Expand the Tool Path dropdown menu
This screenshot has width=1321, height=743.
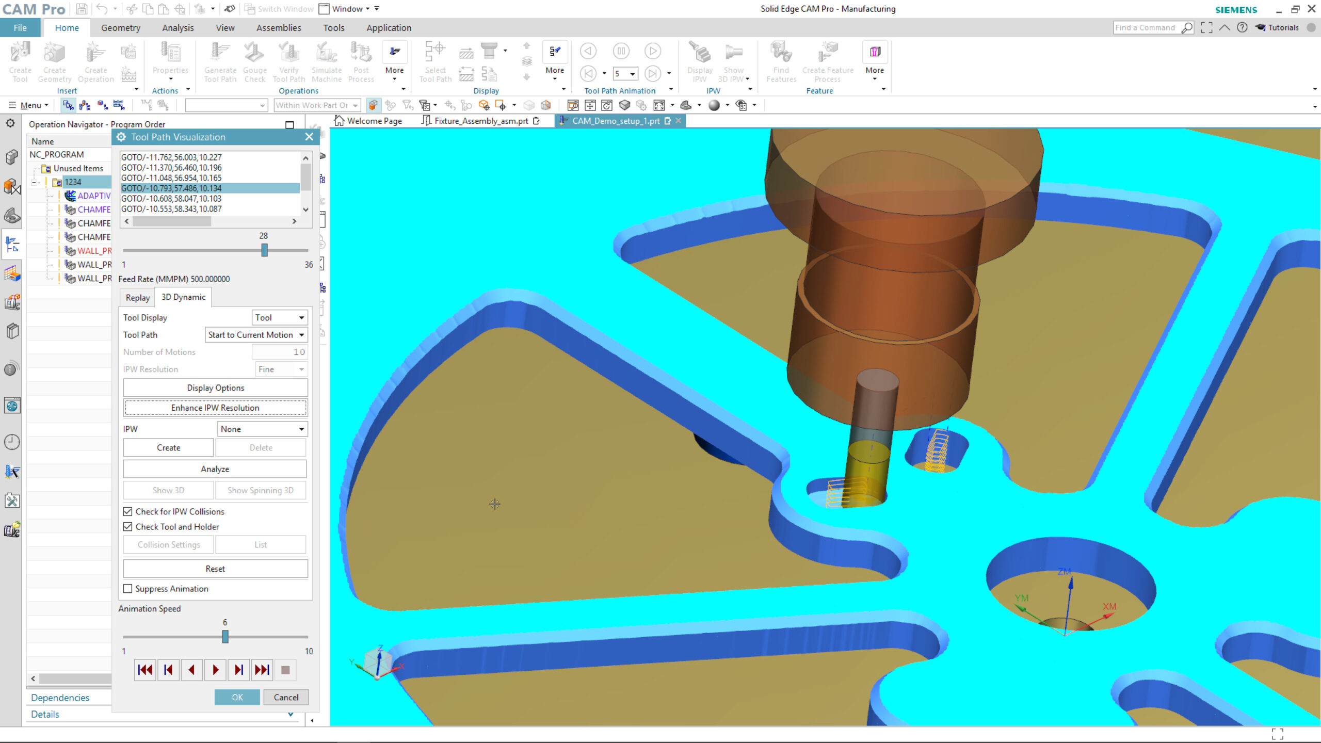[300, 334]
